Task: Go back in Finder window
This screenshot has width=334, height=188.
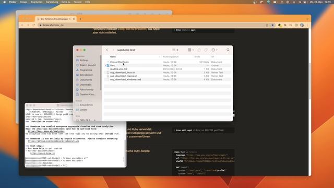Action: (x=107, y=50)
